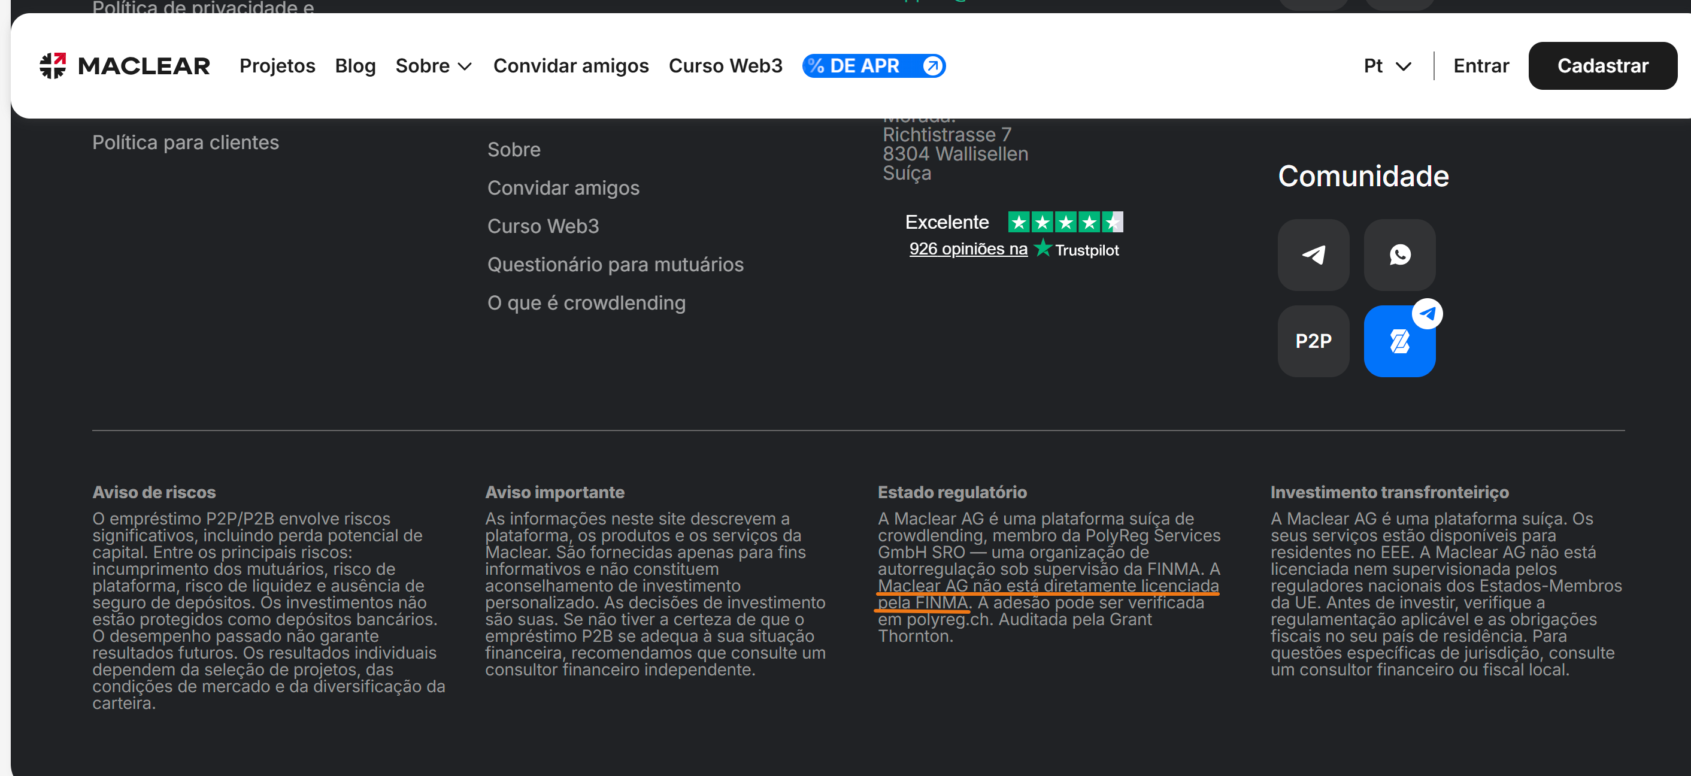Open the Sobre footer link
Image resolution: width=1691 pixels, height=776 pixels.
tap(513, 149)
